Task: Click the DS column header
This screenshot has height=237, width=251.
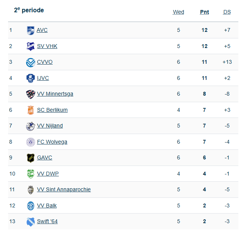Action: click(227, 12)
